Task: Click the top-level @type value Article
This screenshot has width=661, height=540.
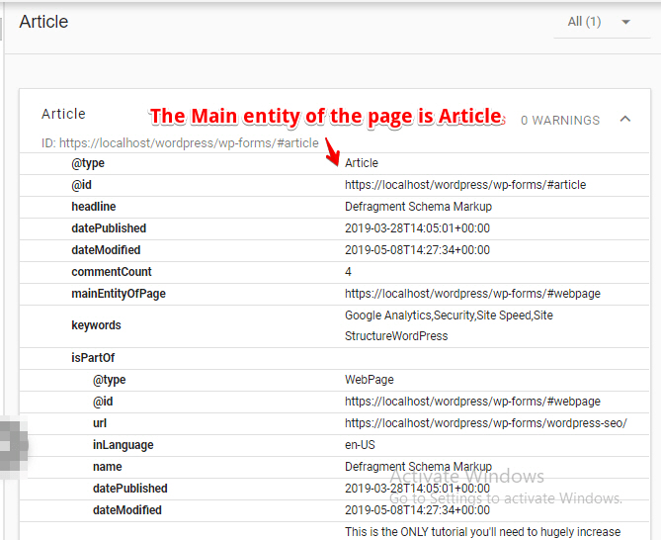Action: pos(362,163)
